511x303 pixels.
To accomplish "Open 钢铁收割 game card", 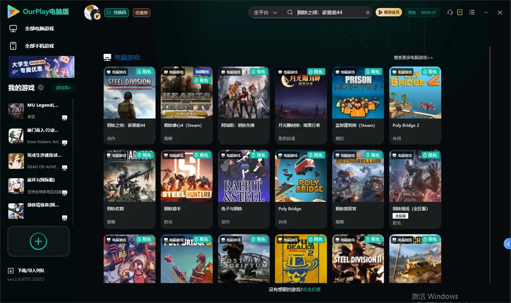I will (x=129, y=189).
